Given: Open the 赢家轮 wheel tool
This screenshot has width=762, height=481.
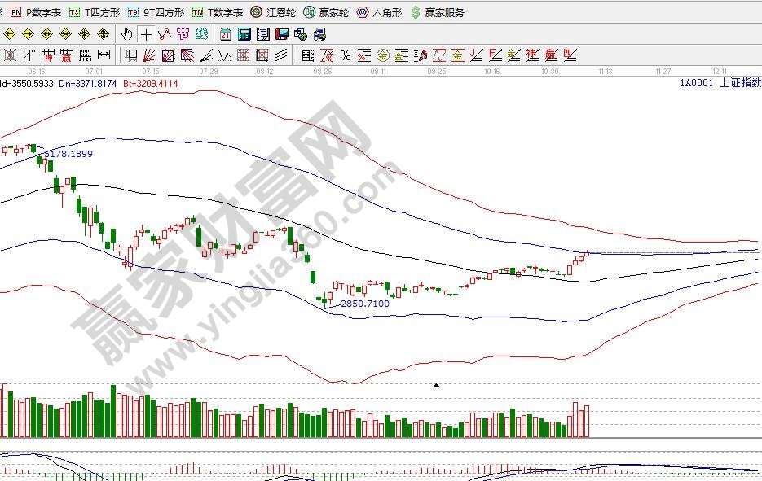Looking at the screenshot, I should tap(326, 12).
